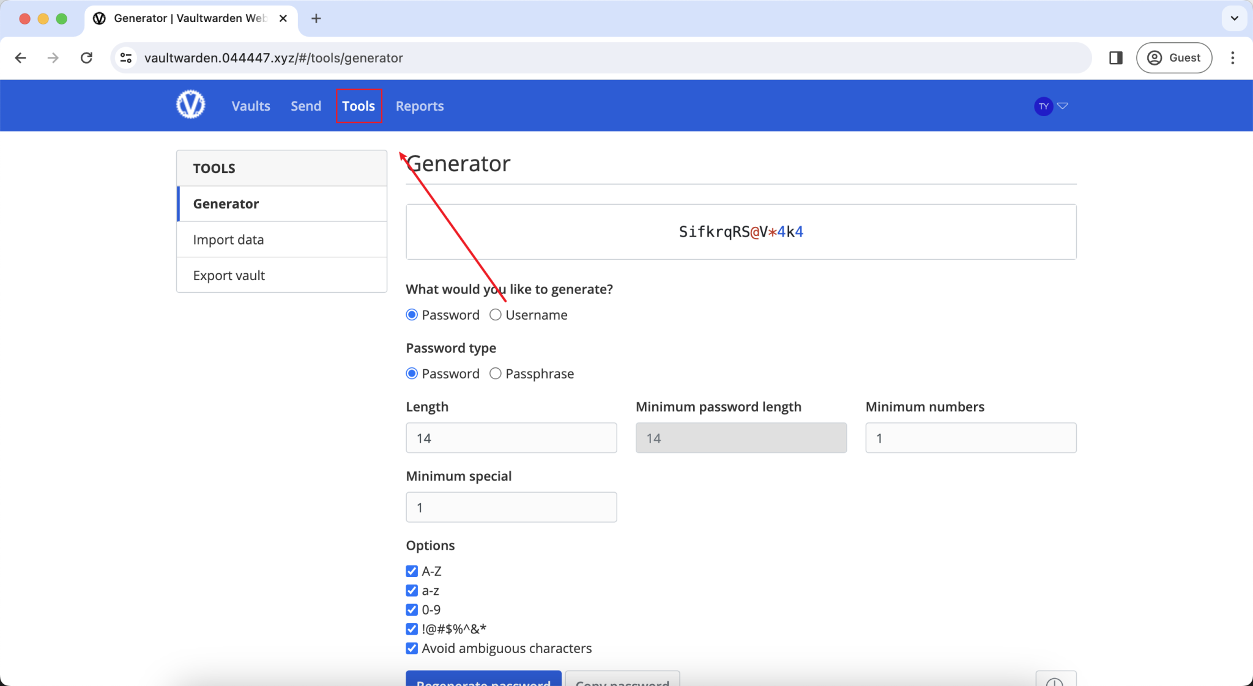Disable the !@#$%^&* special characters option
The image size is (1253, 686).
(x=411, y=629)
